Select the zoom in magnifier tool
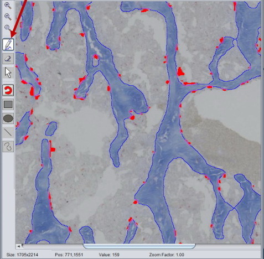 tap(8, 6)
